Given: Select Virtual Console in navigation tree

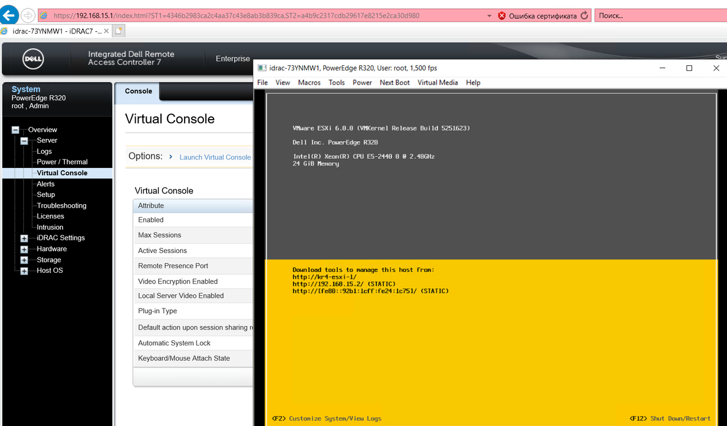Looking at the screenshot, I should (x=62, y=173).
